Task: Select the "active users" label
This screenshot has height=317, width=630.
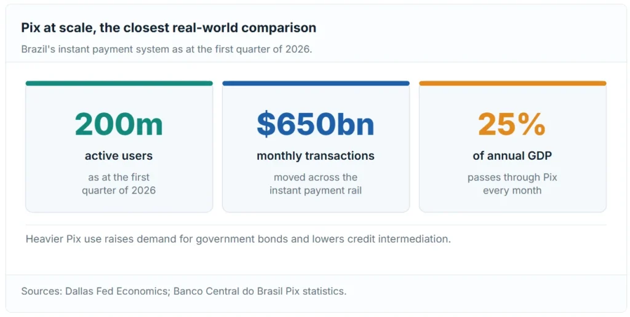Action: 119,155
